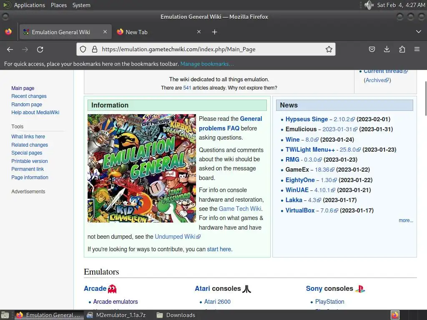
Task: Open Recent changes in the sidebar
Action: click(x=29, y=96)
